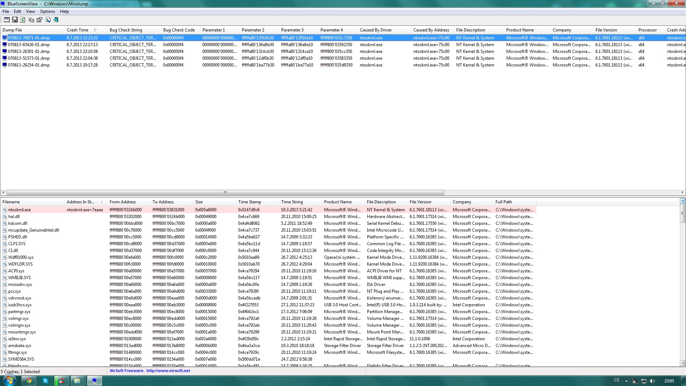Viewport: 686px width, 386px height.
Task: Open Skype from the taskbar
Action: point(45,381)
